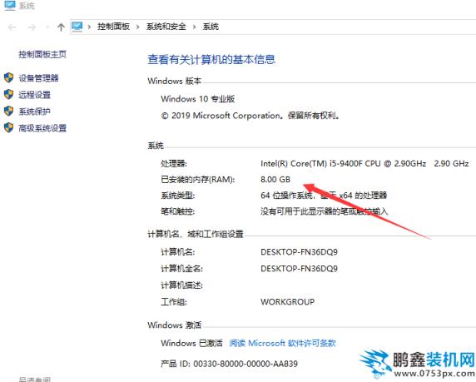Select 系统 breadcrumb item
The image size is (476, 382).
coord(211,27)
